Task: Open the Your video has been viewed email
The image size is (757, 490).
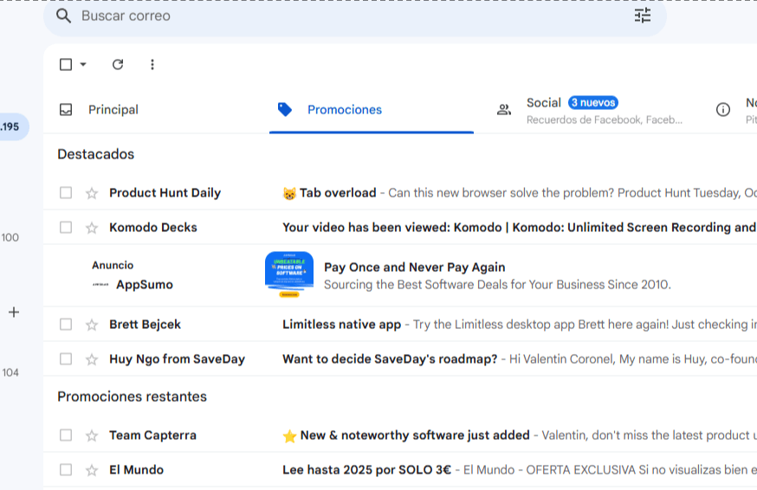Action: point(520,228)
